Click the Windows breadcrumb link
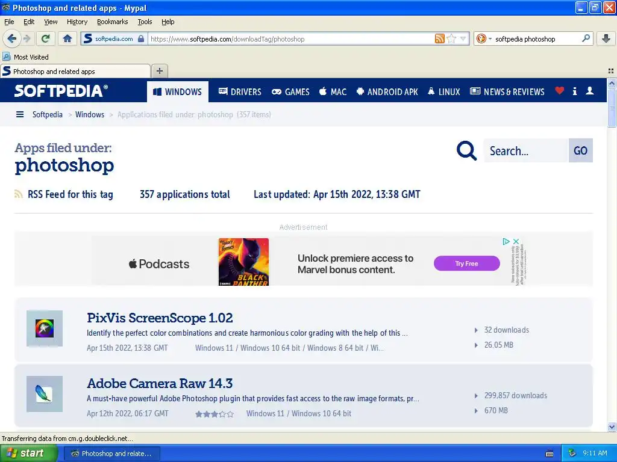Screen dimensions: 617x462 click(x=90, y=114)
